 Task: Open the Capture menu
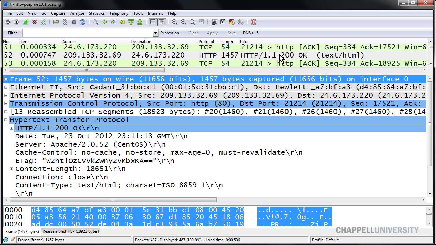click(x=58, y=13)
